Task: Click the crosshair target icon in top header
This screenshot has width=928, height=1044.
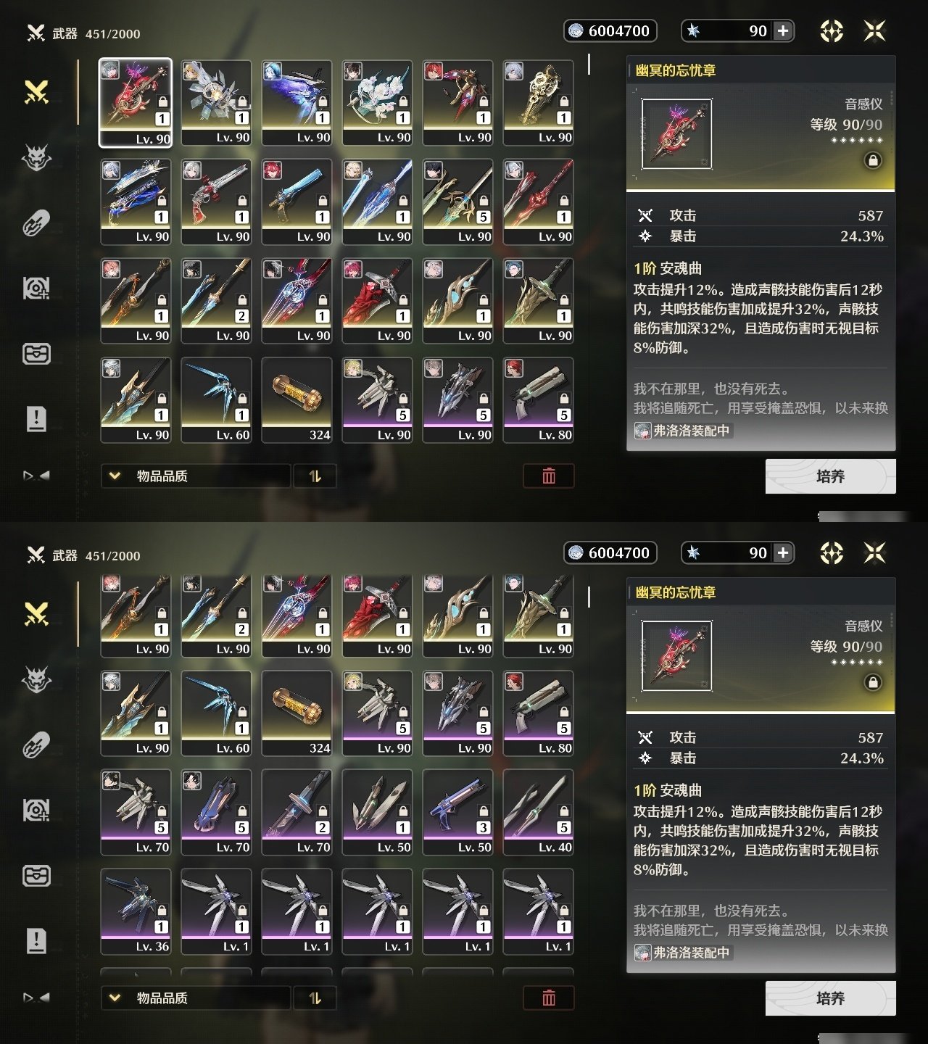Action: point(832,31)
